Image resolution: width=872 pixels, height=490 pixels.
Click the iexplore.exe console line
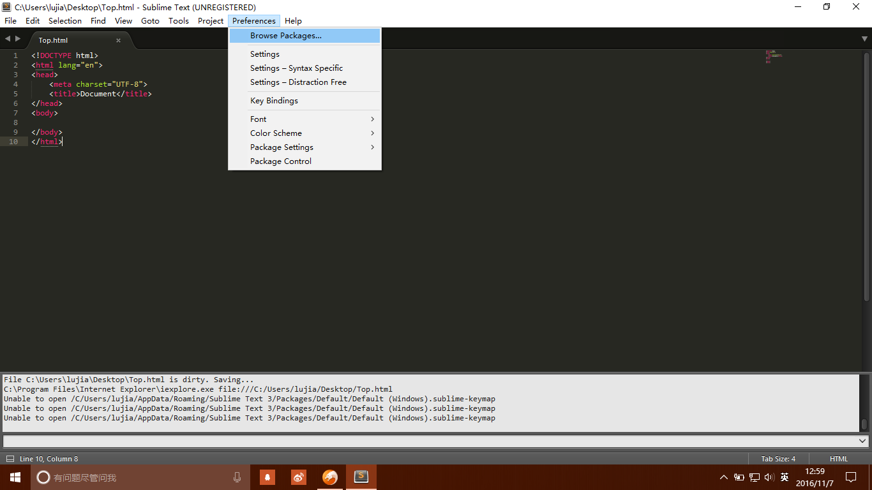[198, 389]
